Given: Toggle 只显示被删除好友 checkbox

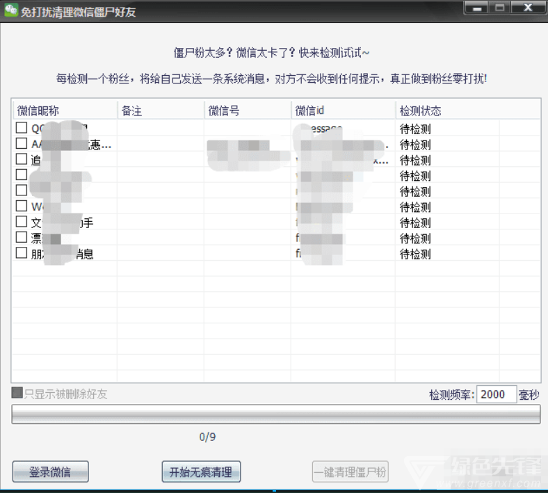Looking at the screenshot, I should pyautogui.click(x=17, y=392).
